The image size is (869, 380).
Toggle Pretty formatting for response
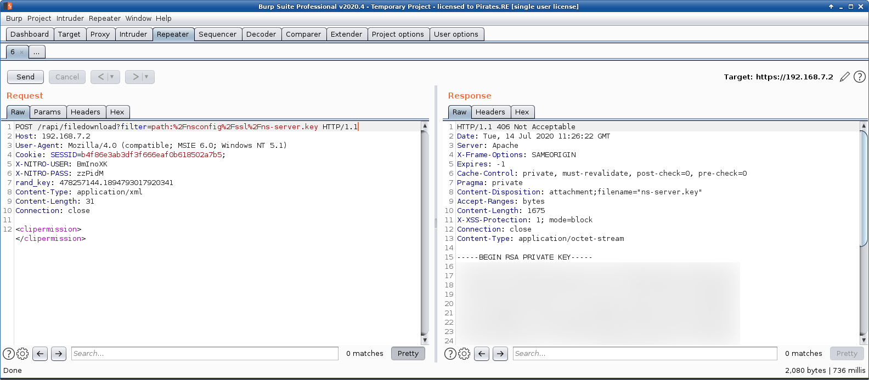pyautogui.click(x=847, y=354)
